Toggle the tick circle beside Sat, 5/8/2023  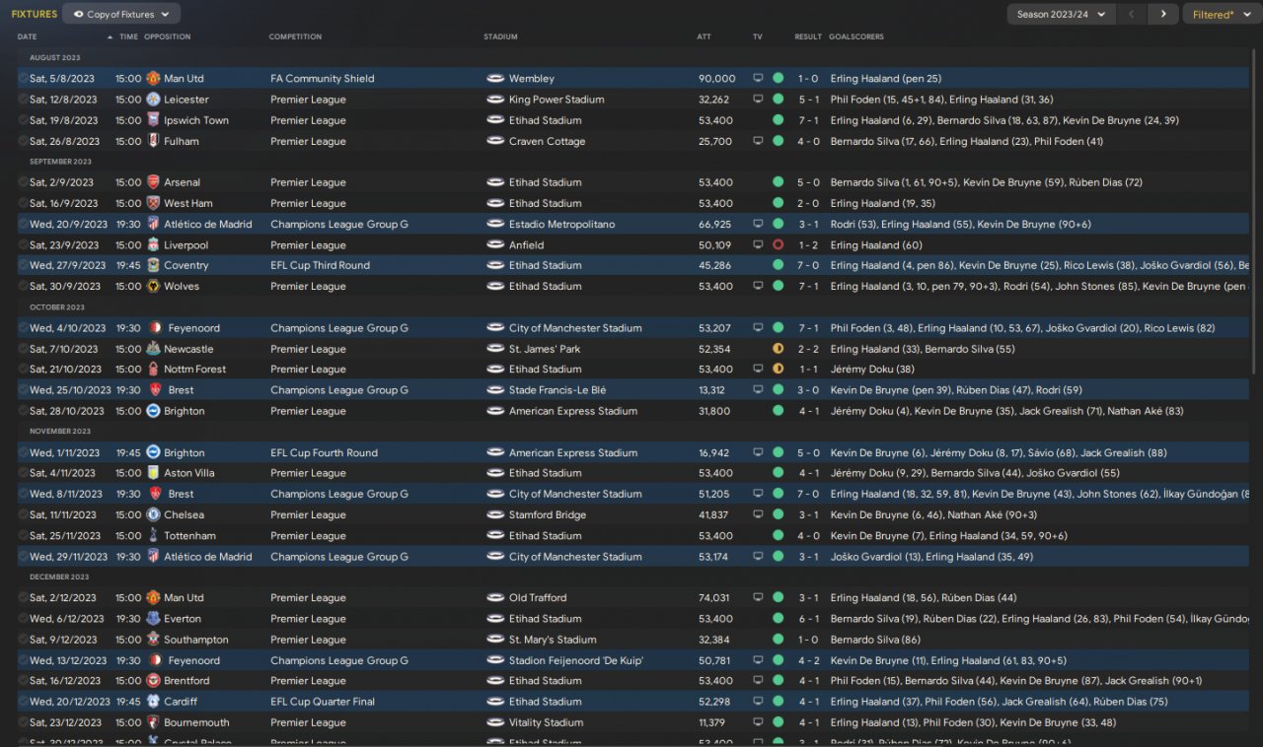coord(23,79)
